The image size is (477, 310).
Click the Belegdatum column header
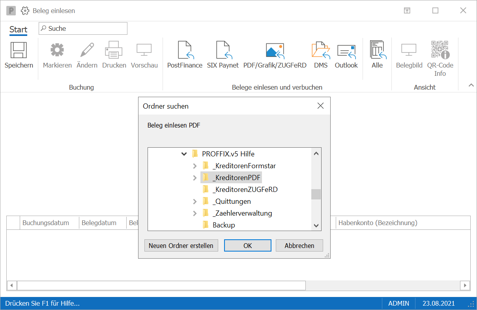coord(103,223)
